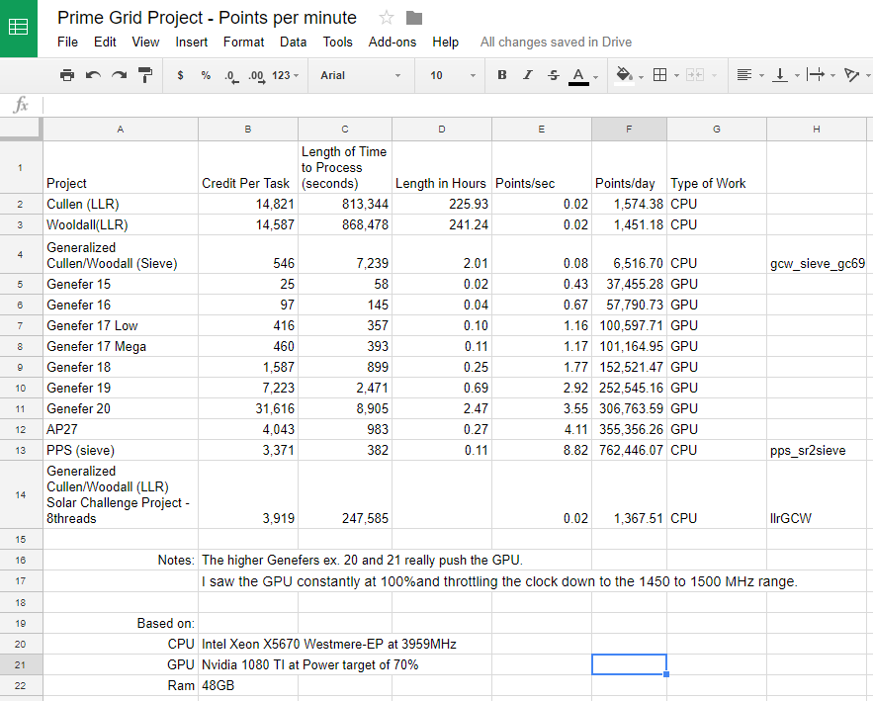Open the Insert menu
This screenshot has height=701, width=873.
point(192,43)
